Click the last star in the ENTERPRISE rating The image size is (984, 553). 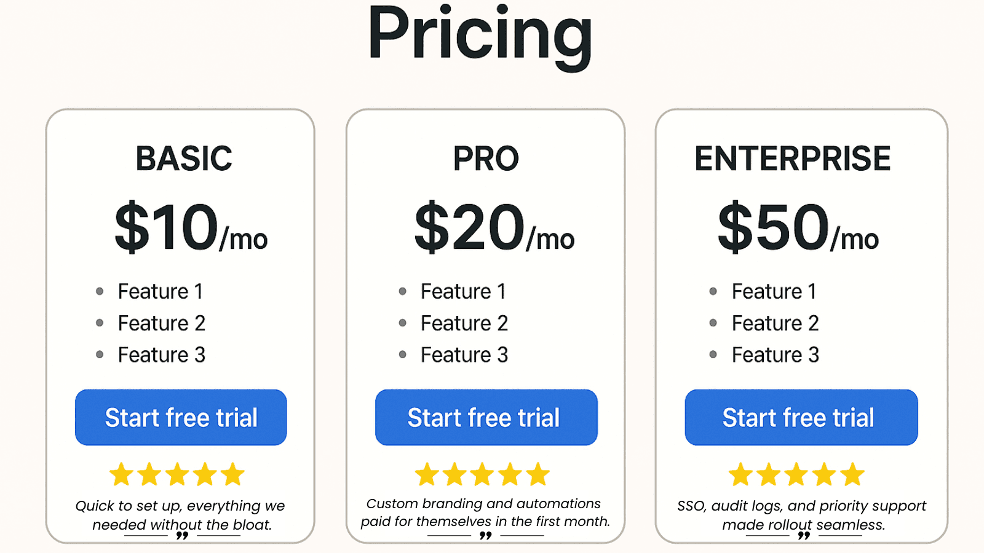tap(852, 474)
